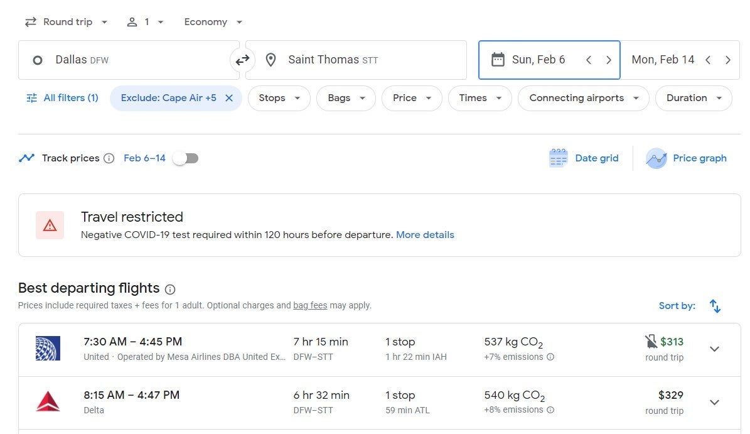Open the Economy class dropdown
The height and width of the screenshot is (434, 750).
[213, 22]
